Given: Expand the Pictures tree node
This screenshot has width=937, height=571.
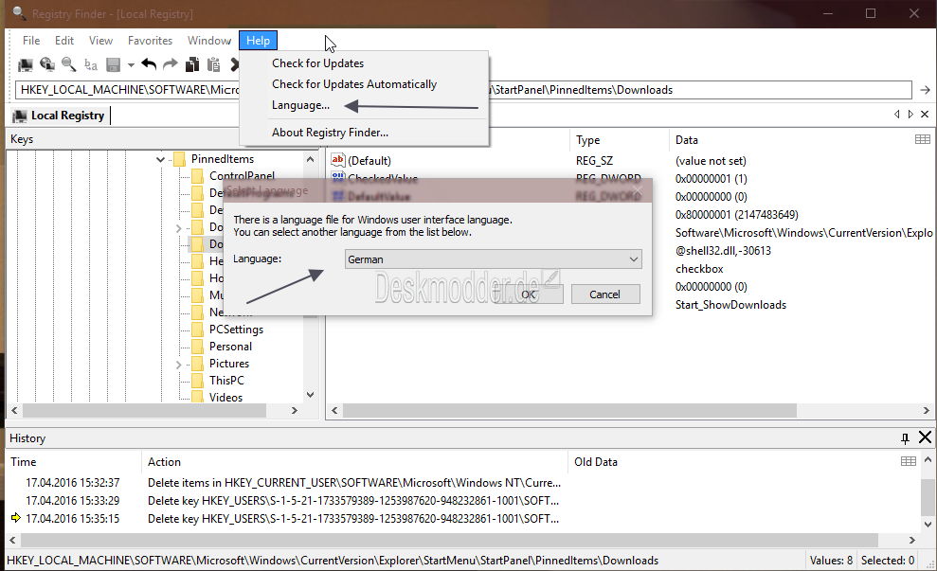Looking at the screenshot, I should (178, 365).
